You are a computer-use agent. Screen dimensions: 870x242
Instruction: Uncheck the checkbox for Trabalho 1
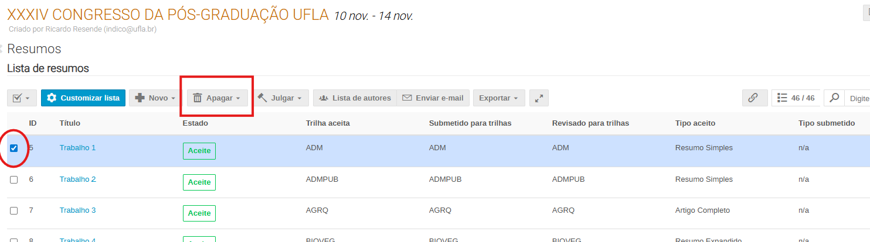coord(14,148)
